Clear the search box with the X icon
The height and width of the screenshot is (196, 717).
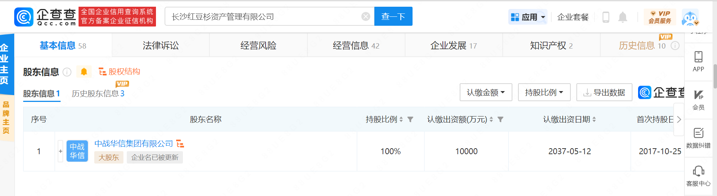click(366, 16)
